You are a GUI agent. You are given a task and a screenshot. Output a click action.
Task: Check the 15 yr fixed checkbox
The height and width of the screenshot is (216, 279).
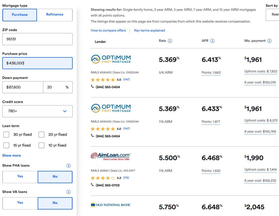click(x=6, y=145)
